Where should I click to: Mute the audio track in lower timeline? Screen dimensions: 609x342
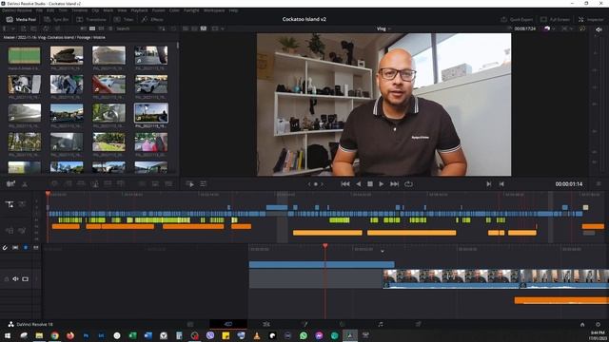(x=15, y=278)
